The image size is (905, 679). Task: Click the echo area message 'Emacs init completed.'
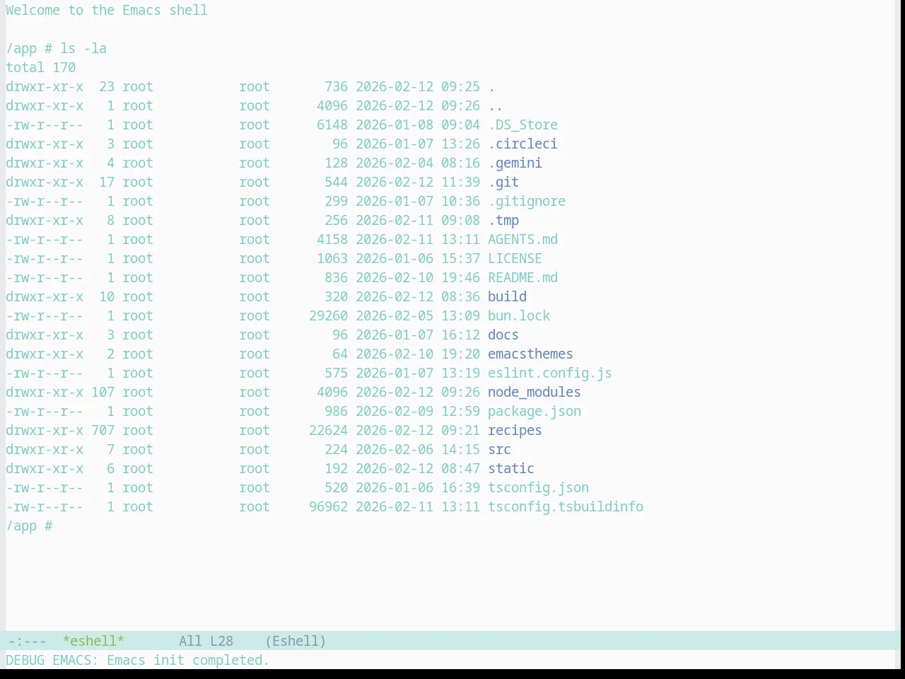point(188,660)
